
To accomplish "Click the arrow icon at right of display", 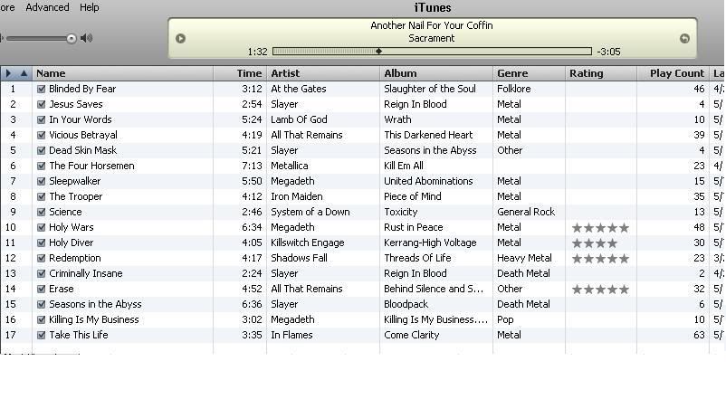I will coord(684,38).
